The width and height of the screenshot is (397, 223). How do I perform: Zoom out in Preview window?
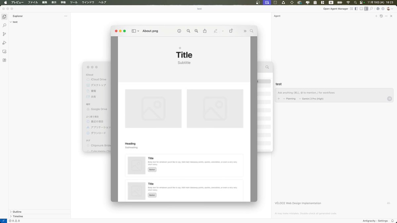189,31
